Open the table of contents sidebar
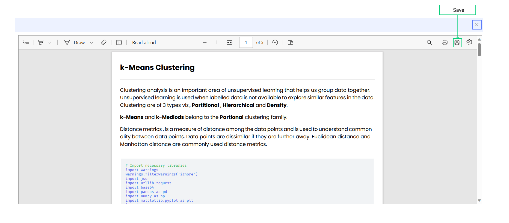The width and height of the screenshot is (509, 223). click(x=26, y=42)
